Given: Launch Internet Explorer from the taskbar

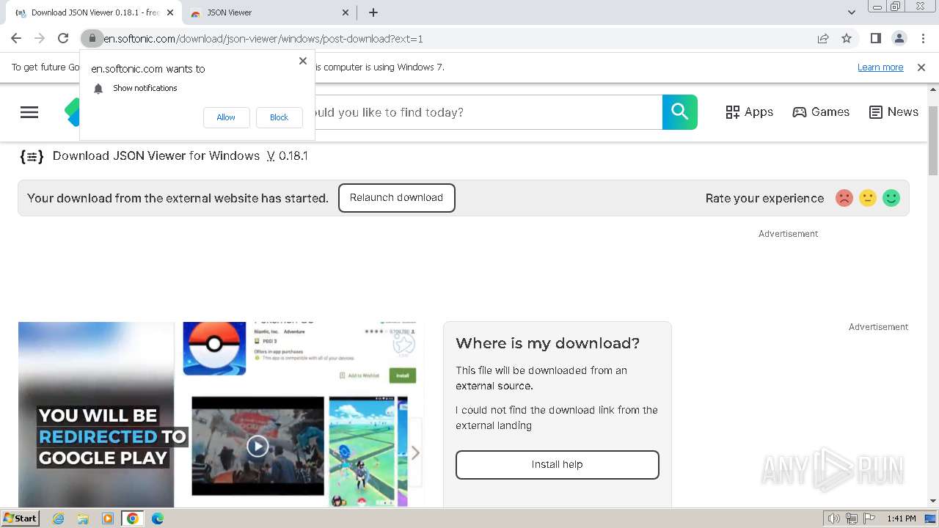Looking at the screenshot, I should (x=58, y=518).
